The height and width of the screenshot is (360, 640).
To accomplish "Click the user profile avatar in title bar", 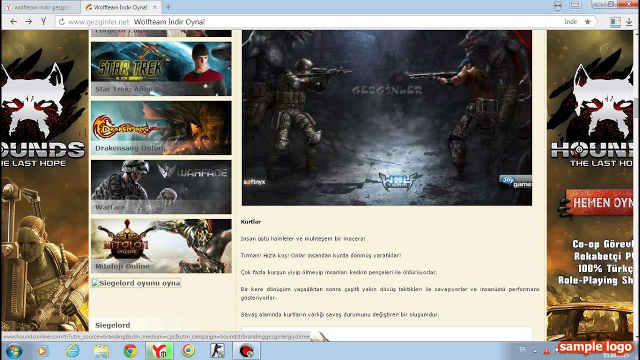I will point(557,6).
